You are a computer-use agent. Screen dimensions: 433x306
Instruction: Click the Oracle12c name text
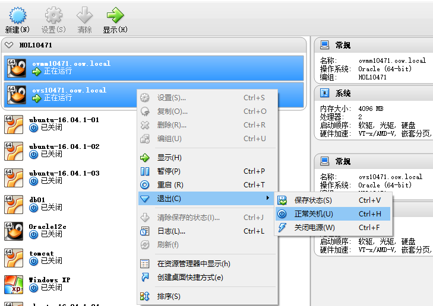coord(48,227)
